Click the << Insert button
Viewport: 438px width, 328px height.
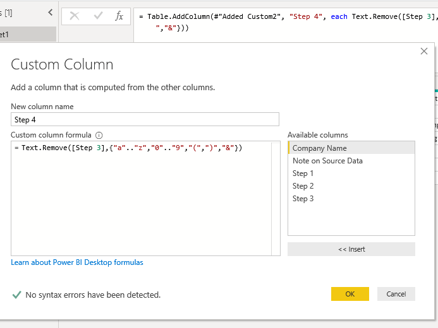(x=351, y=249)
